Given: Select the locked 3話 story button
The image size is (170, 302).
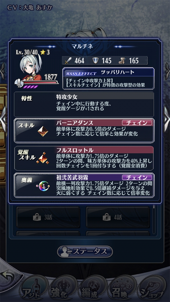Looking at the screenshot, I should 48,217.
